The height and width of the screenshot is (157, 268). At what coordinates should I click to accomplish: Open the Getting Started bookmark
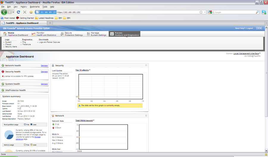(x=25, y=18)
